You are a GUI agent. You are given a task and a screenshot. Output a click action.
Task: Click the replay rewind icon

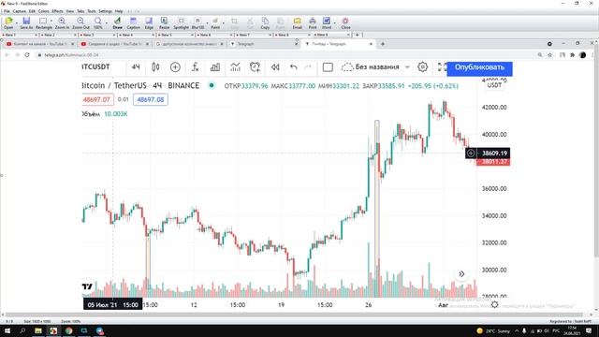tap(275, 67)
